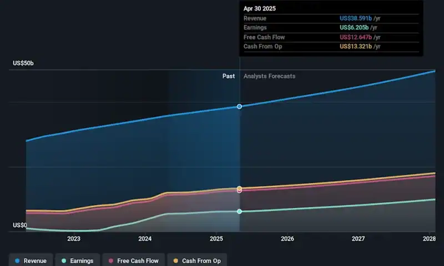Screen dimensions: 444x266
Task: Click the US$50b y-axis label
Action: pyautogui.click(x=23, y=63)
